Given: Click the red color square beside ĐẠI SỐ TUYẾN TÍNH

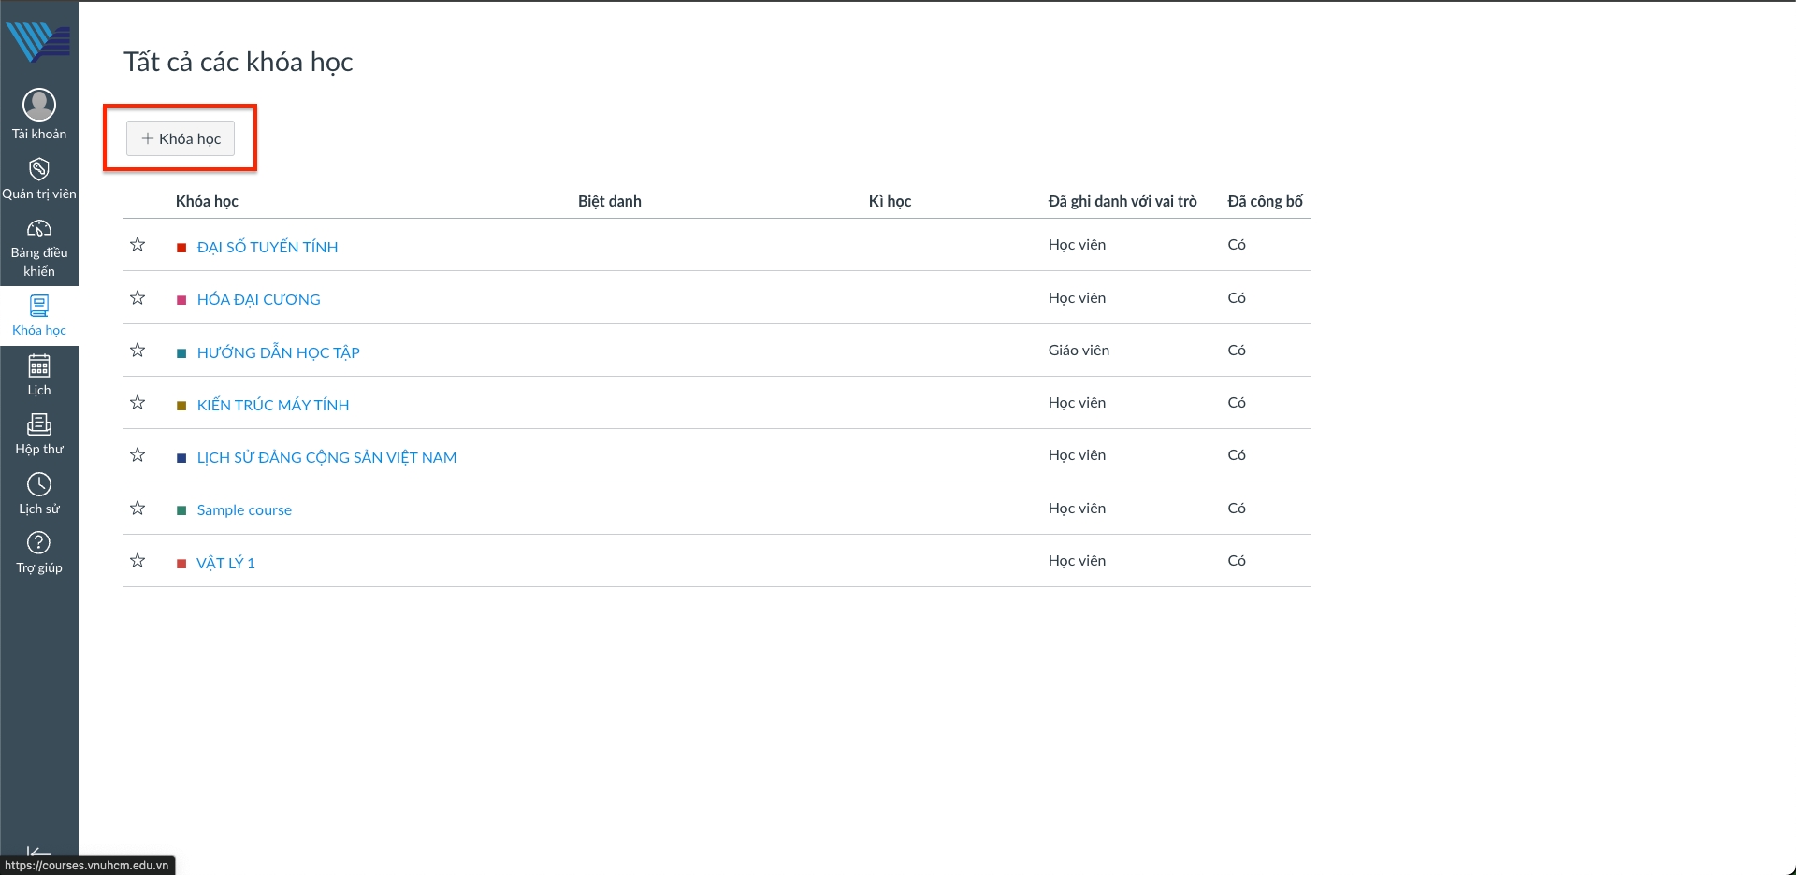Looking at the screenshot, I should click(181, 248).
